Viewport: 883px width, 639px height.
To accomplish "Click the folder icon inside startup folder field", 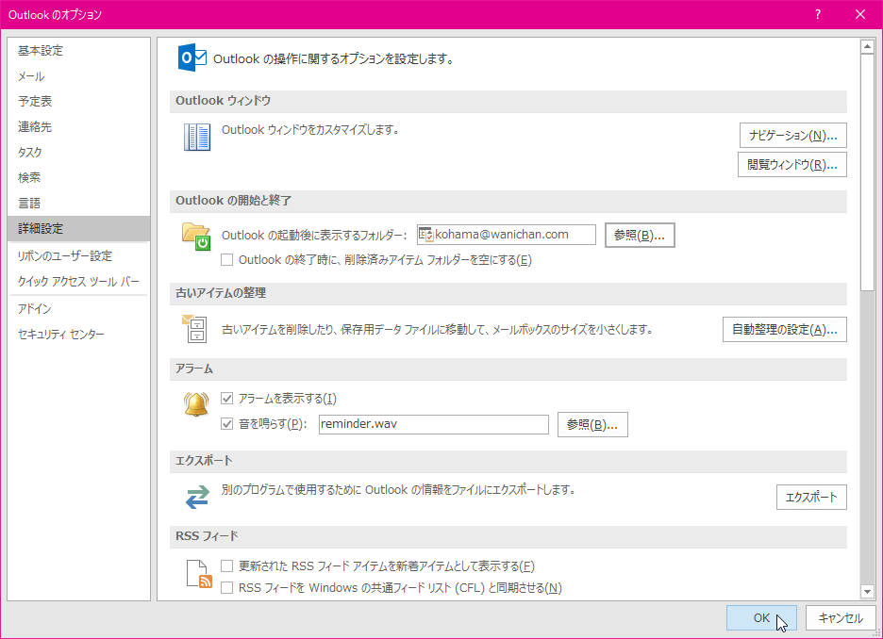I will [426, 235].
